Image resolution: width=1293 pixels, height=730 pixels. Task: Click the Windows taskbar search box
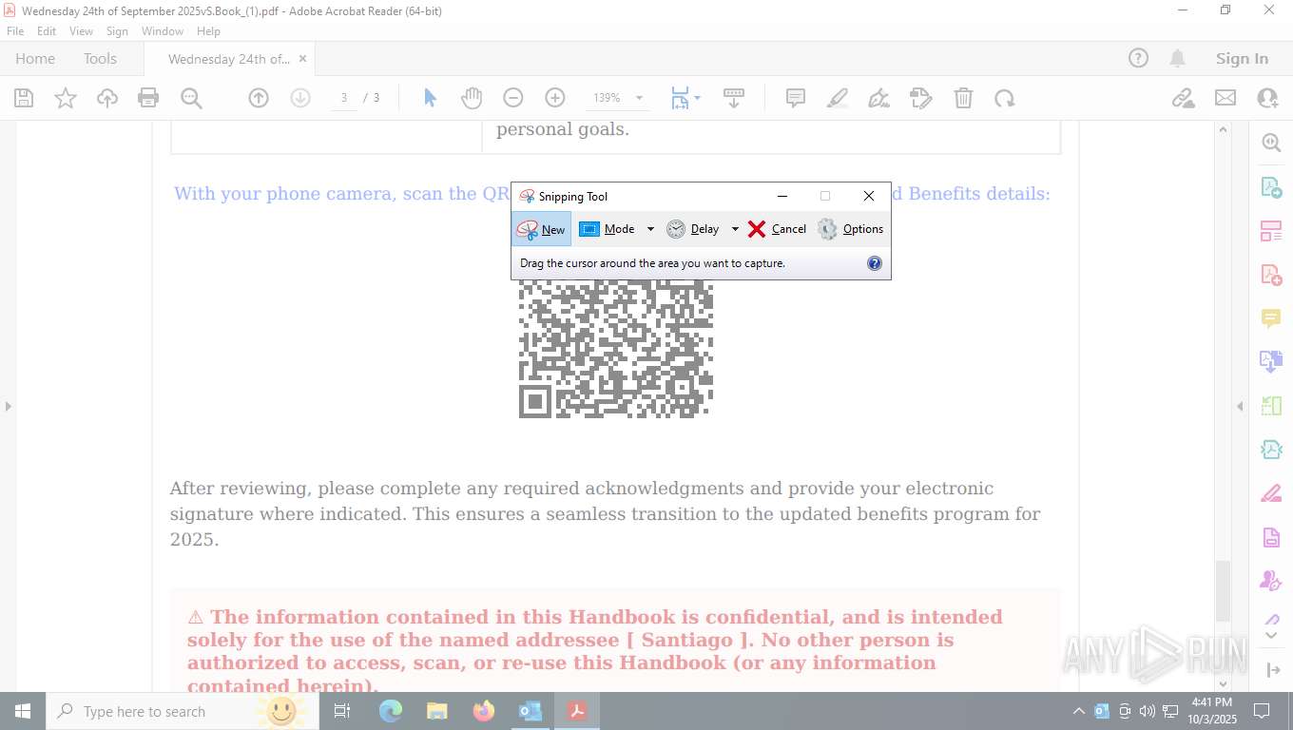[x=183, y=711]
